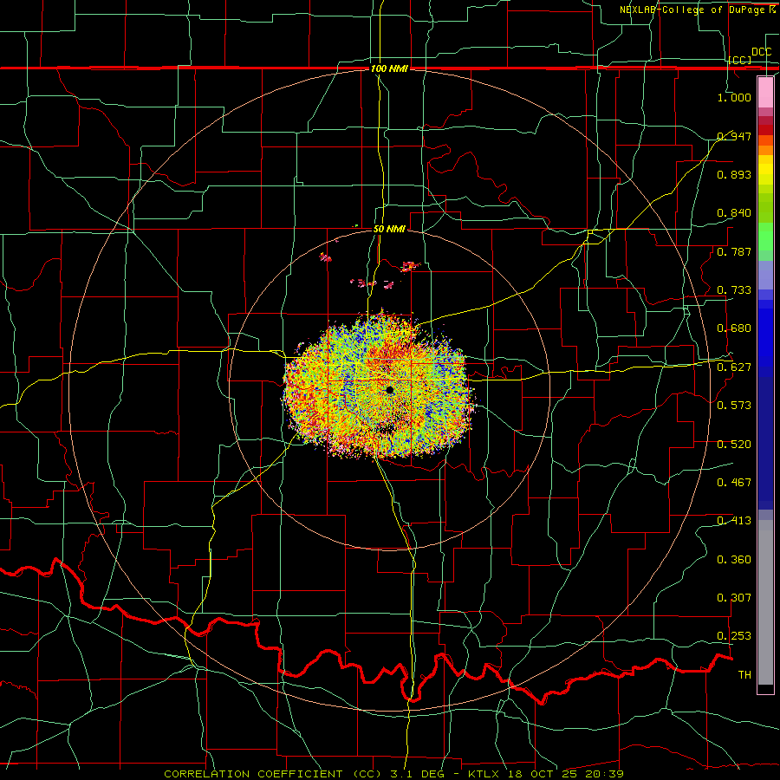Click the 0.627 color scale value
This screenshot has height=780, width=780.
point(734,367)
